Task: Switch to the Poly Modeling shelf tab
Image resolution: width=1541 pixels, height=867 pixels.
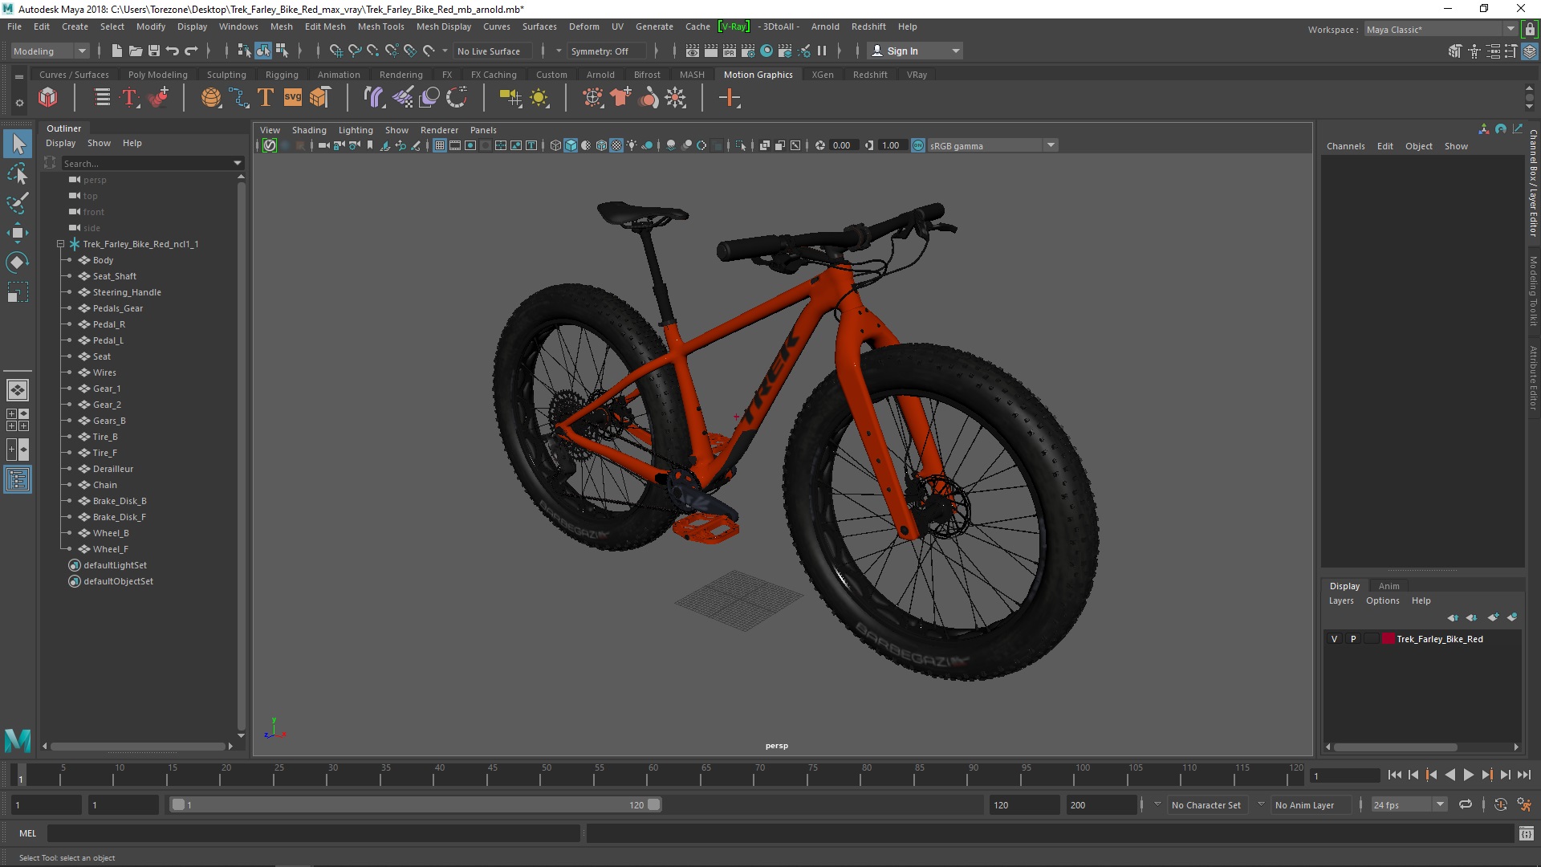Action: point(157,75)
